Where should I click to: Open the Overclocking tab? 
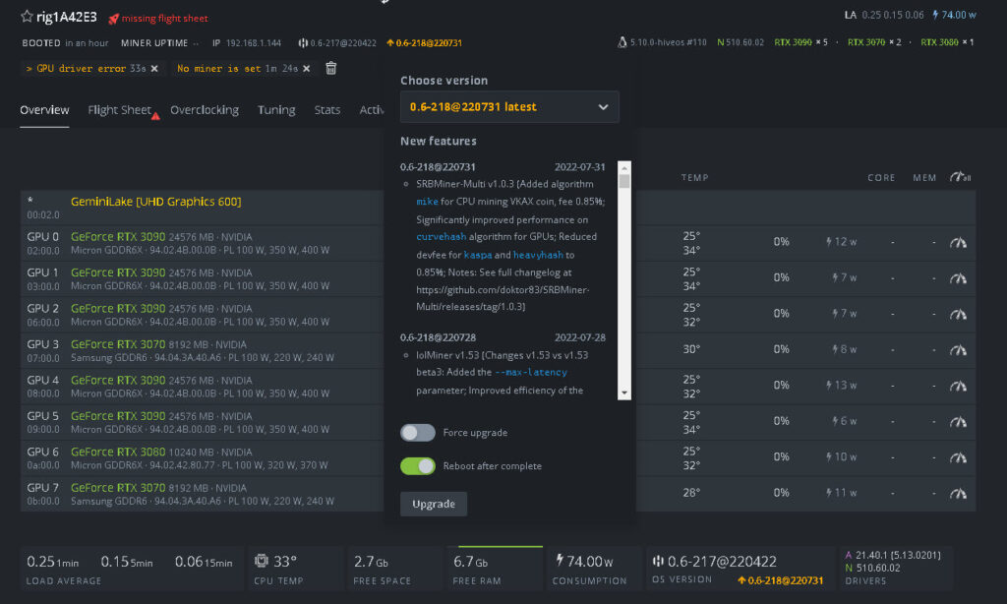click(205, 110)
